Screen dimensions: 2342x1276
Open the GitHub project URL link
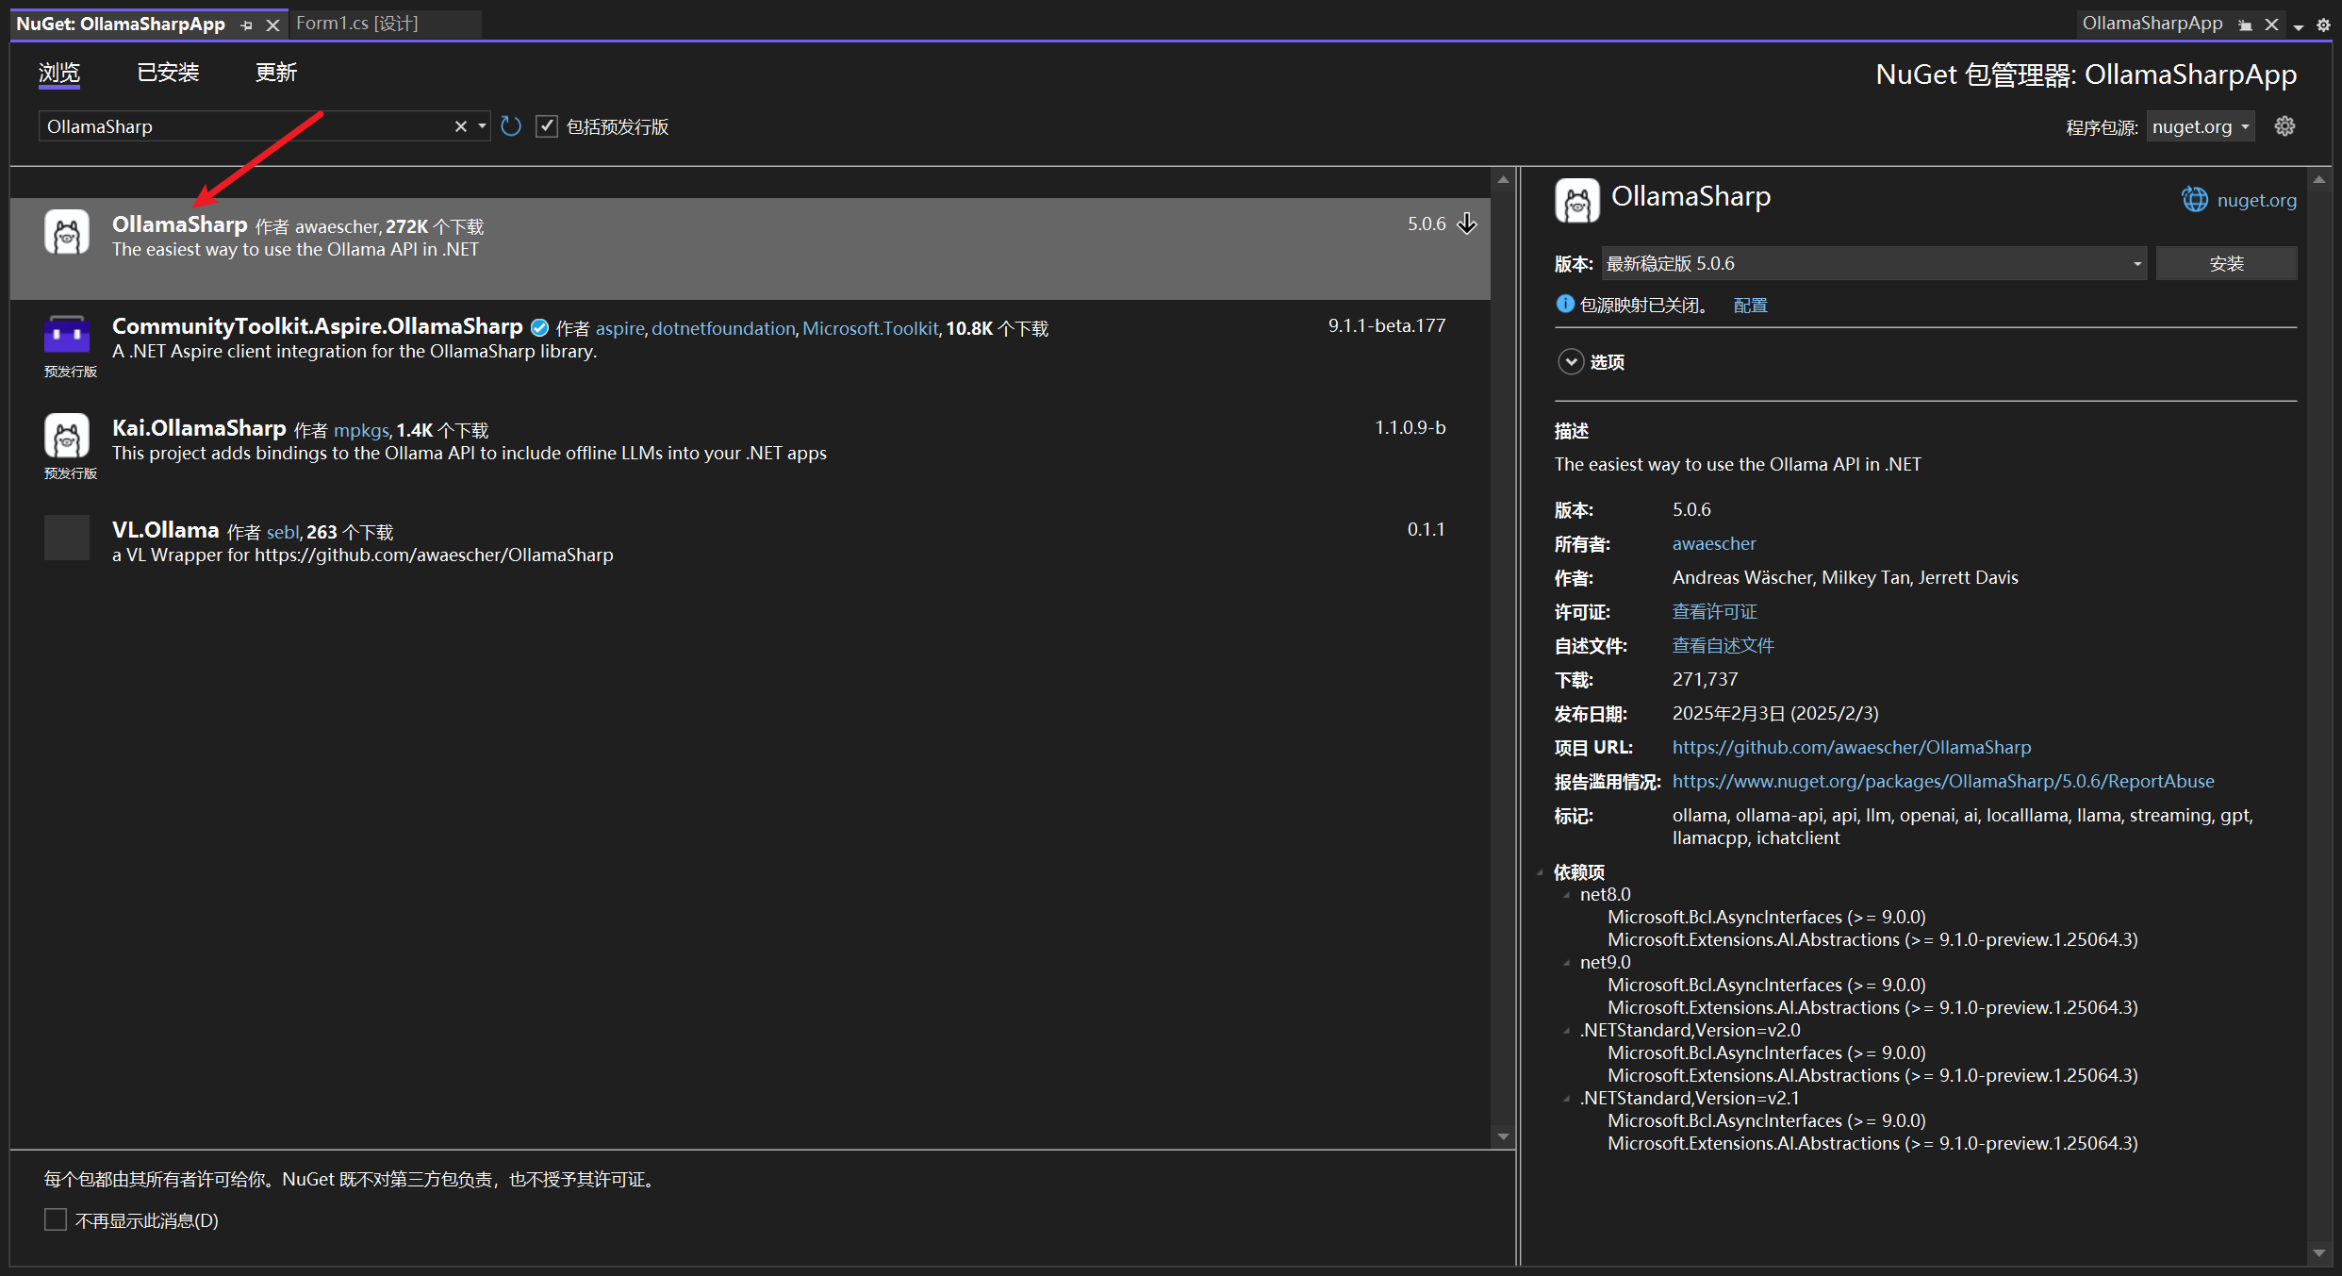(x=1851, y=748)
